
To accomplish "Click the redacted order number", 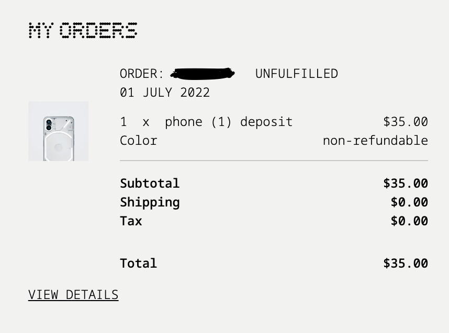I will [x=203, y=74].
